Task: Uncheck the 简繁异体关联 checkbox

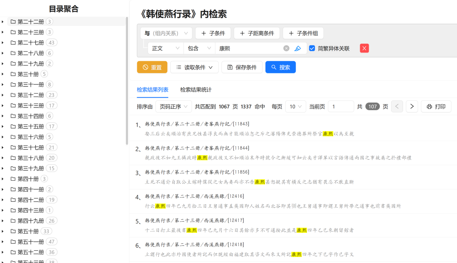Action: [x=312, y=48]
